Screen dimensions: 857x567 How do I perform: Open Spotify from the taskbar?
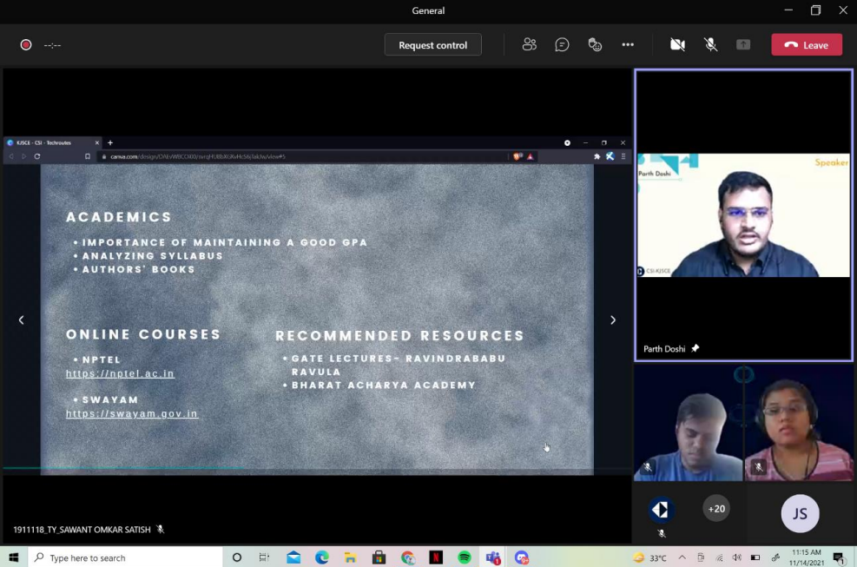coord(465,557)
